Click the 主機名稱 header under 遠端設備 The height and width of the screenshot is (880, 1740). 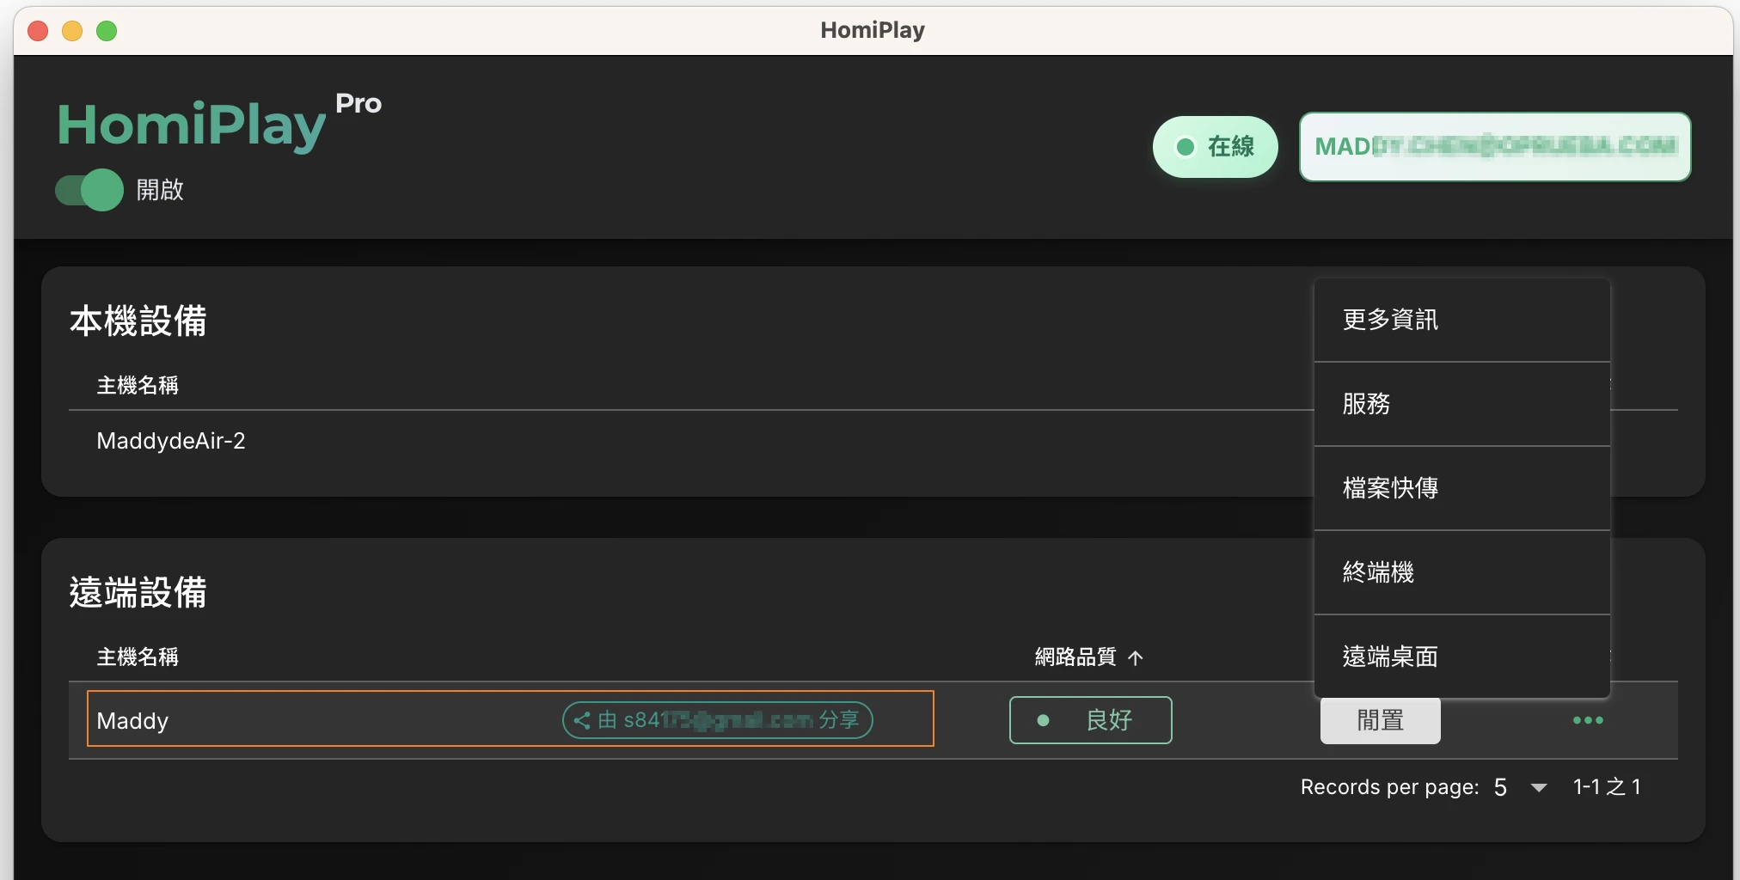(138, 657)
